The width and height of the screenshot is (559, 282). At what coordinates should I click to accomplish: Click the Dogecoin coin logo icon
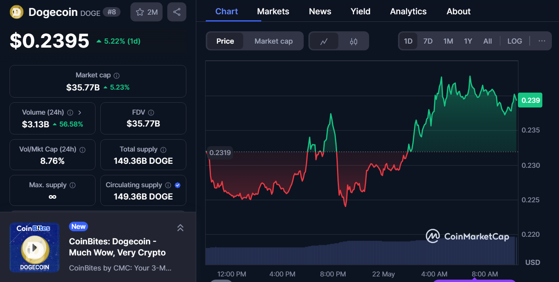click(17, 12)
